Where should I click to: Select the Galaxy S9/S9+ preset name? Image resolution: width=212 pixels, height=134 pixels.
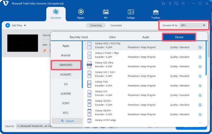click(103, 101)
